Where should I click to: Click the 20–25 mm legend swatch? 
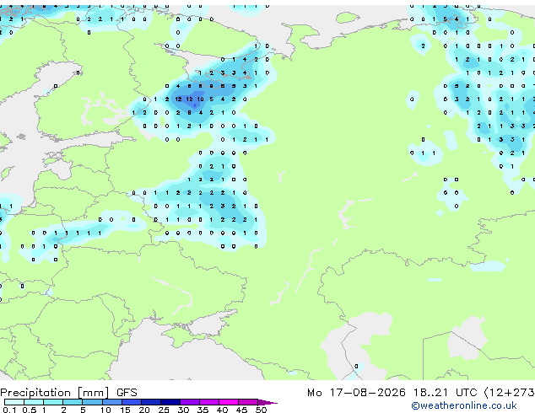click(150, 402)
